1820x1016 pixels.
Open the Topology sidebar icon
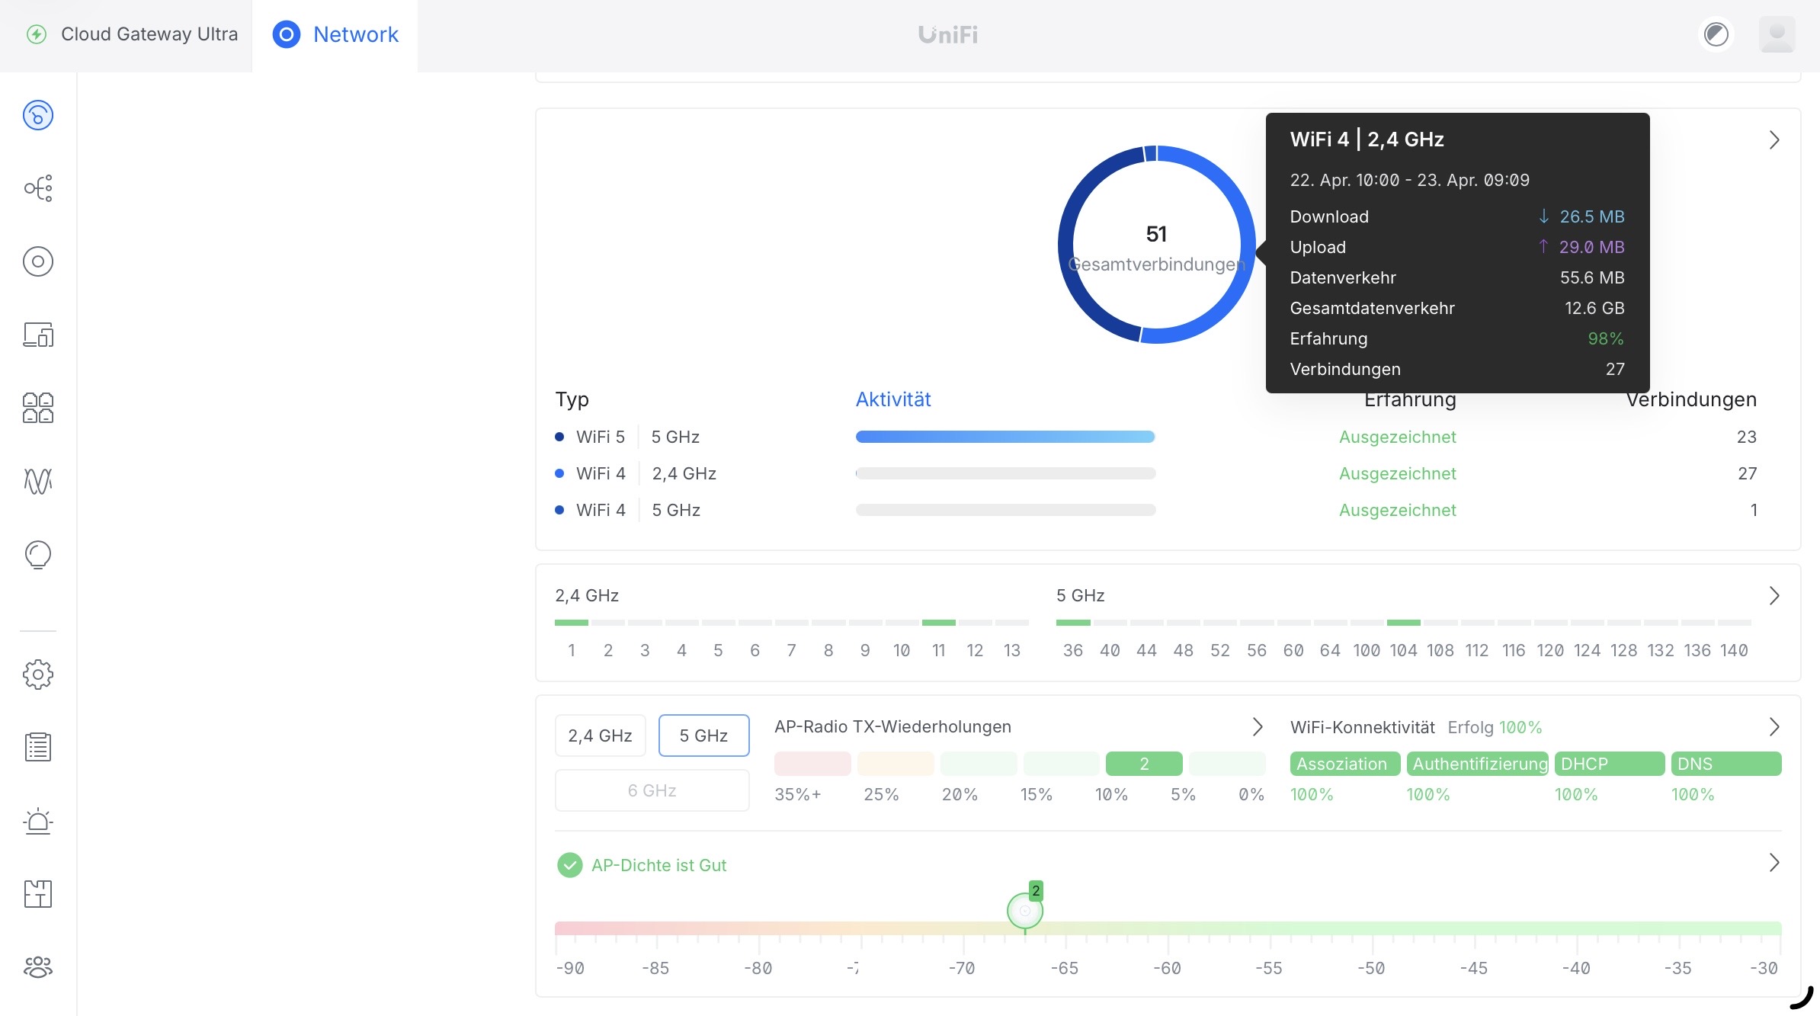pyautogui.click(x=38, y=188)
